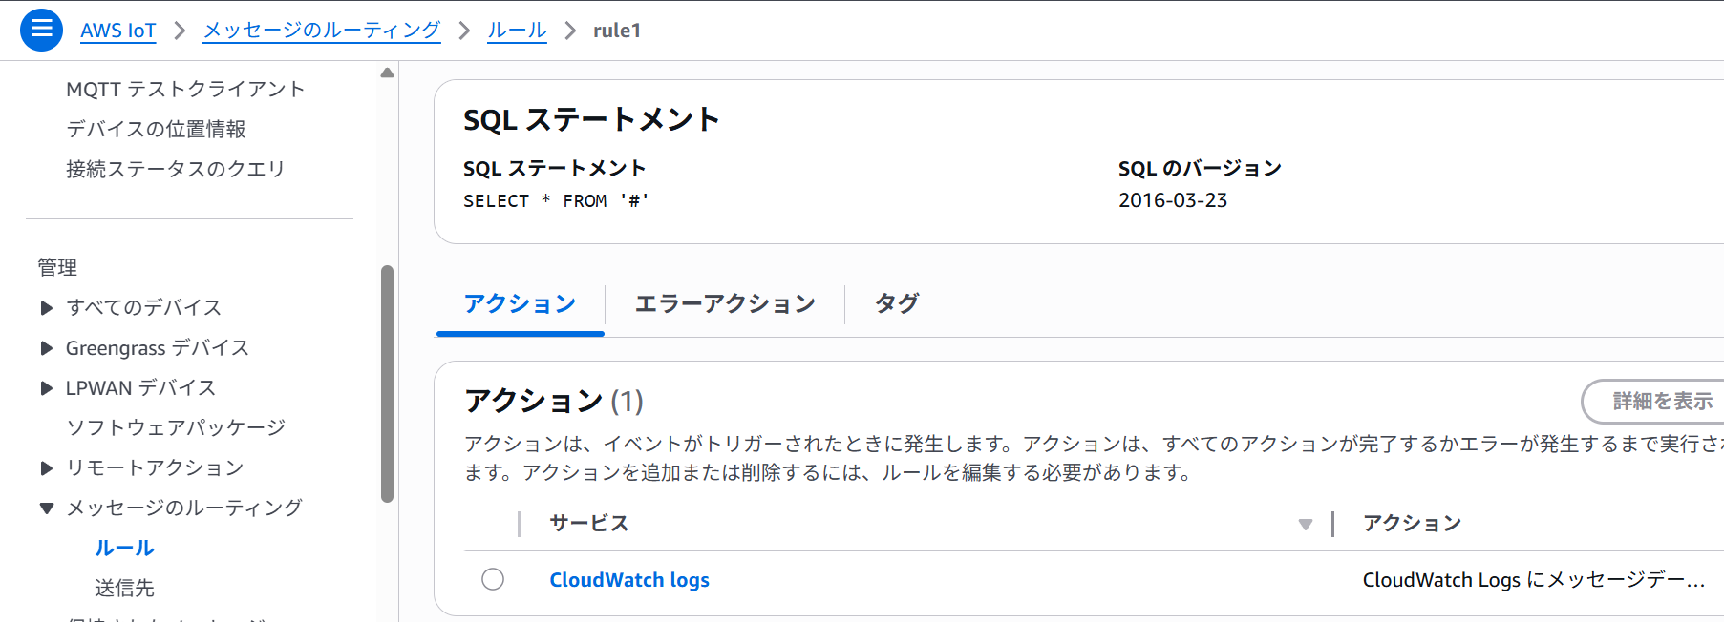Switch to the タグ tab

click(896, 304)
